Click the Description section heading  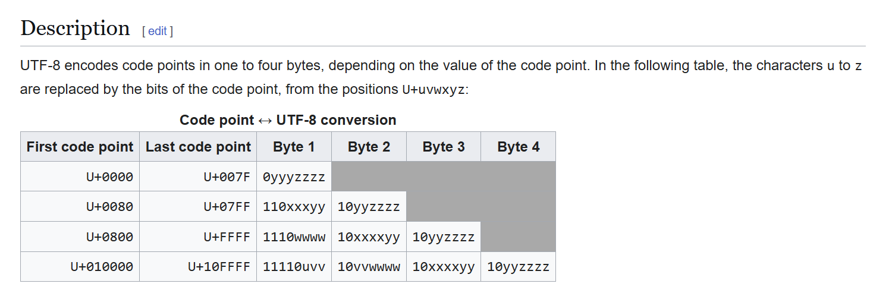point(75,28)
